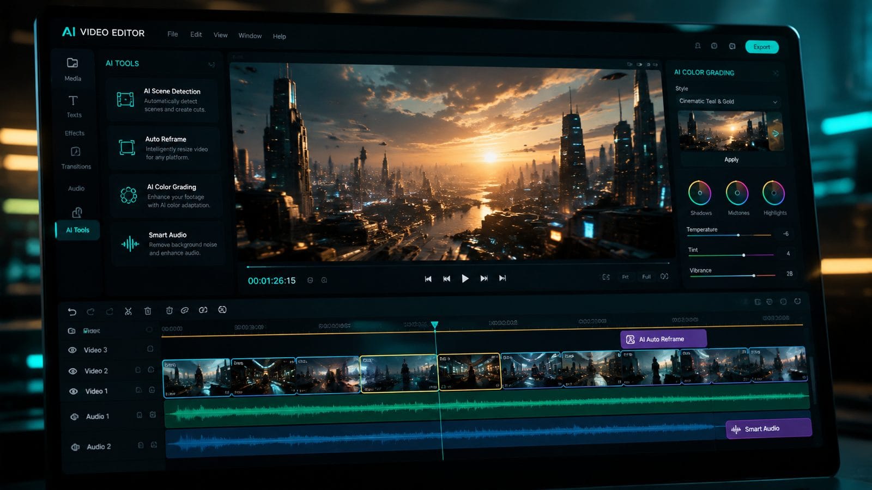The width and height of the screenshot is (872, 490).
Task: Open the View menu
Action: tap(220, 35)
